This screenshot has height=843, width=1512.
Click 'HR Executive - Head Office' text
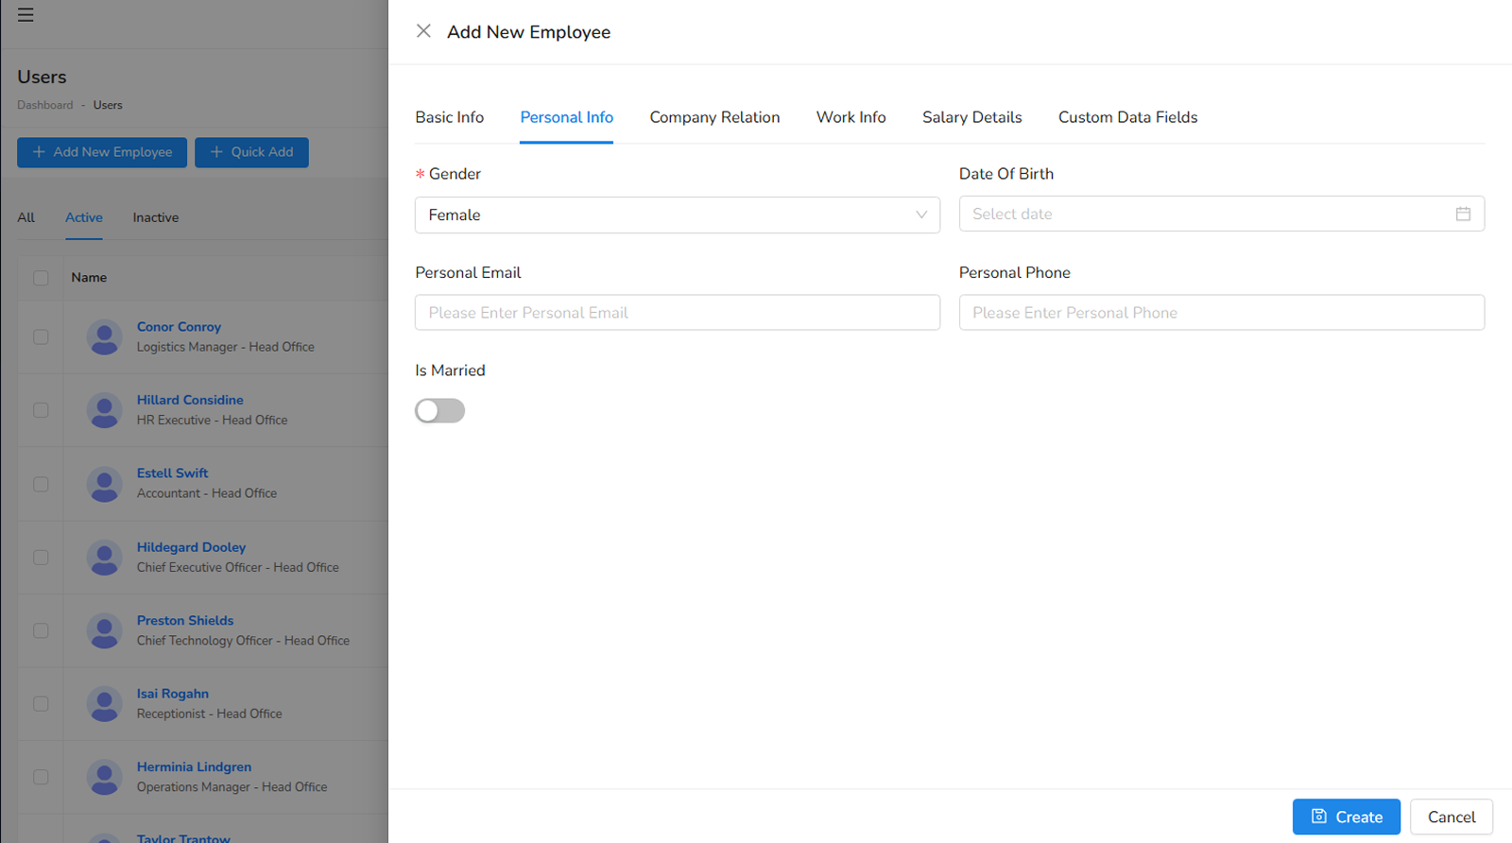[x=213, y=420]
